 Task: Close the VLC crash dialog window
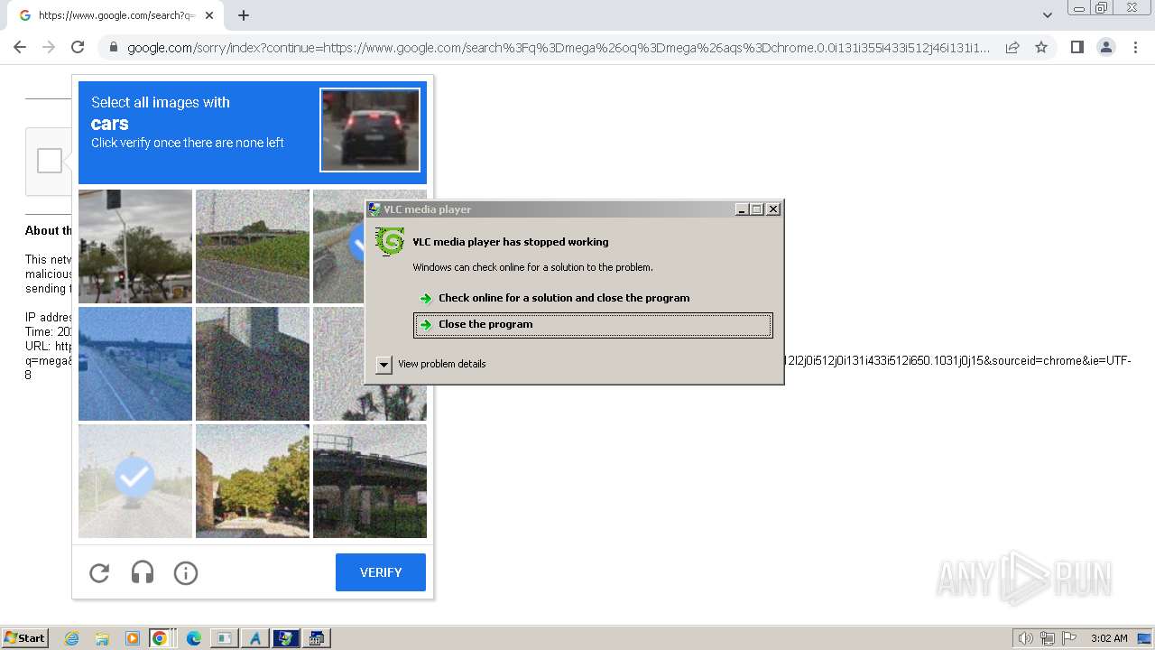click(x=773, y=209)
